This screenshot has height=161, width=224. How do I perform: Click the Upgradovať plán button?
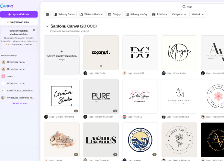[19, 22]
